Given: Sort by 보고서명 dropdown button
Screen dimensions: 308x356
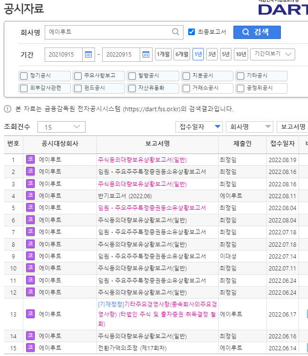Looking at the screenshot, I should 293,127.
